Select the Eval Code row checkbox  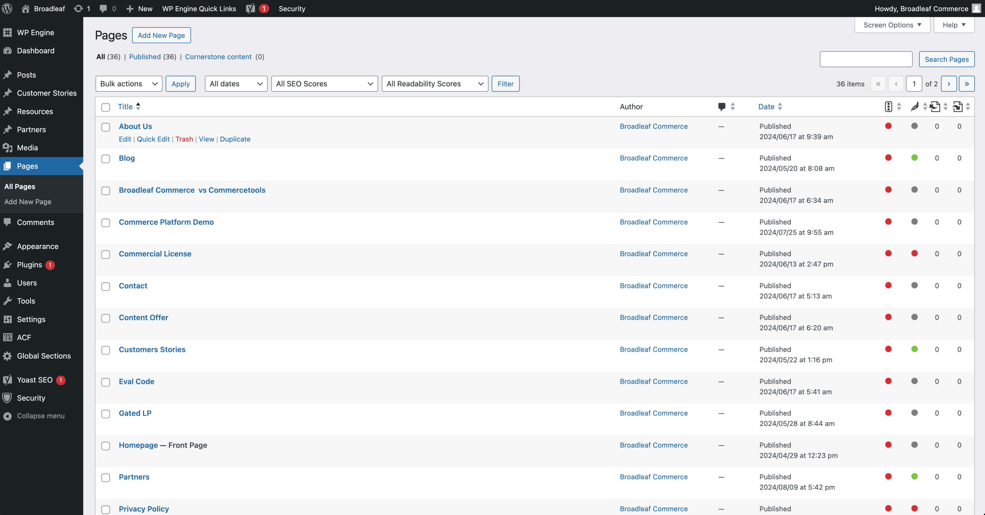pos(106,382)
